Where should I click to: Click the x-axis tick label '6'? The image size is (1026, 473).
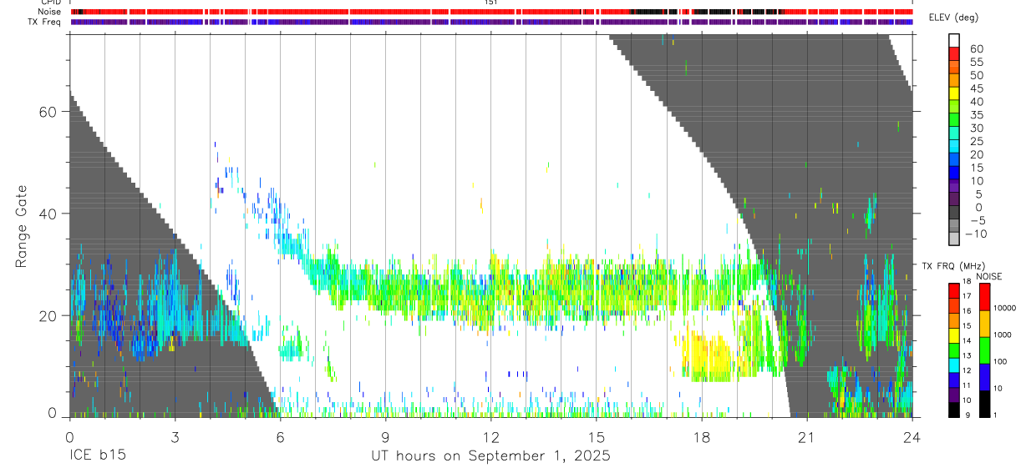(280, 437)
